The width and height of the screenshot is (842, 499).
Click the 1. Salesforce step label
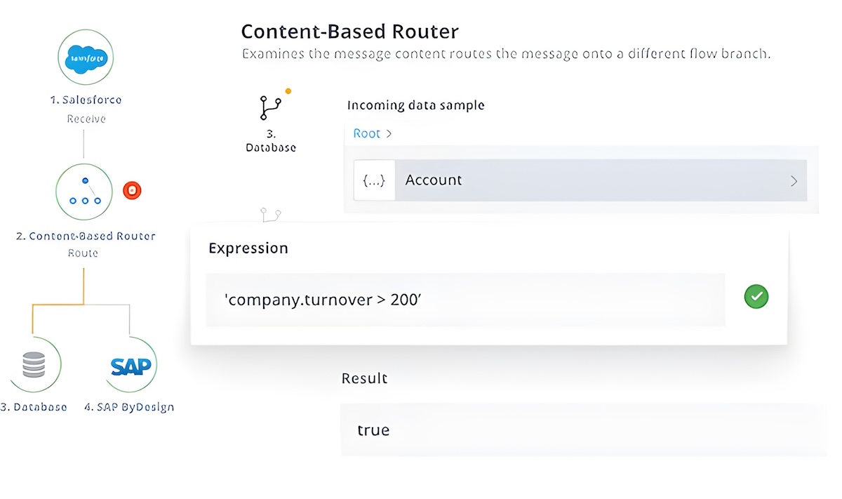pos(86,100)
